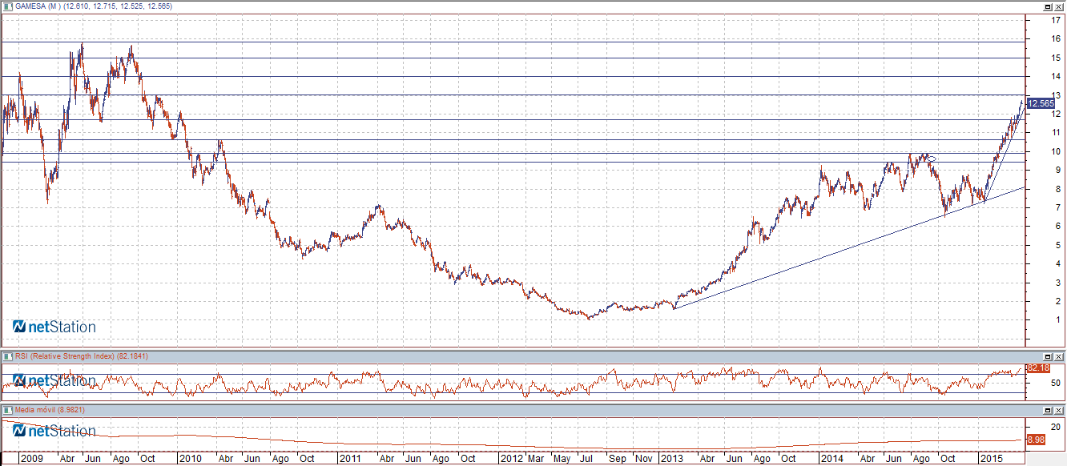Click the 2015 year marker on time axis
The width and height of the screenshot is (1067, 466).
(x=992, y=459)
